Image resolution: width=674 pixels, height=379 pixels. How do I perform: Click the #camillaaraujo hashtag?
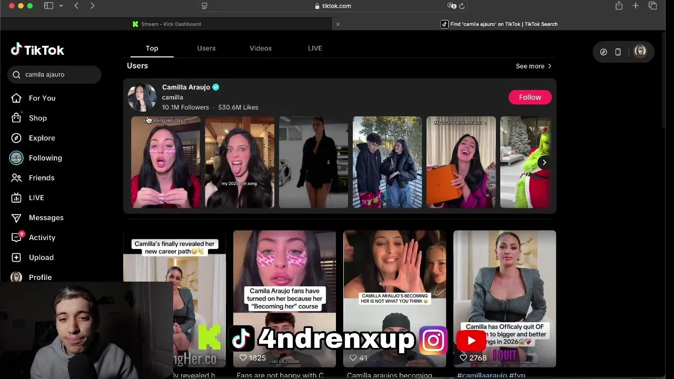coord(481,375)
